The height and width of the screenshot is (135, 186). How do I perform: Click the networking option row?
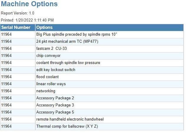tap(92, 91)
